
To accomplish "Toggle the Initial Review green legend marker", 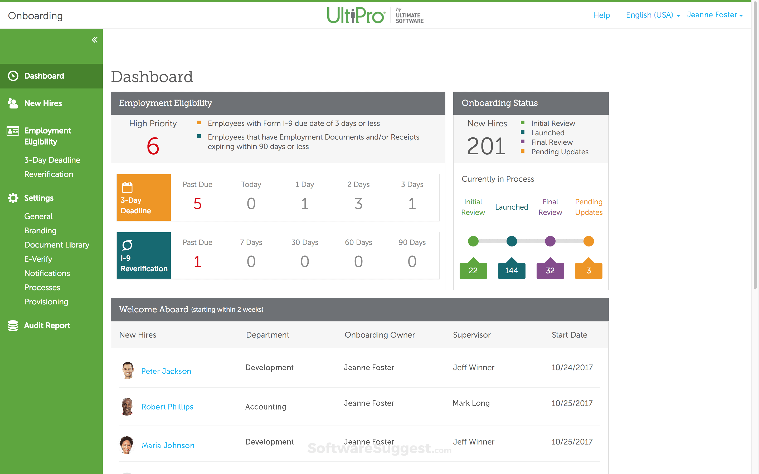I will click(x=523, y=123).
